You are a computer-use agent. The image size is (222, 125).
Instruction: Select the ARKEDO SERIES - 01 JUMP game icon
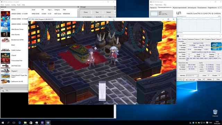coord(6,14)
